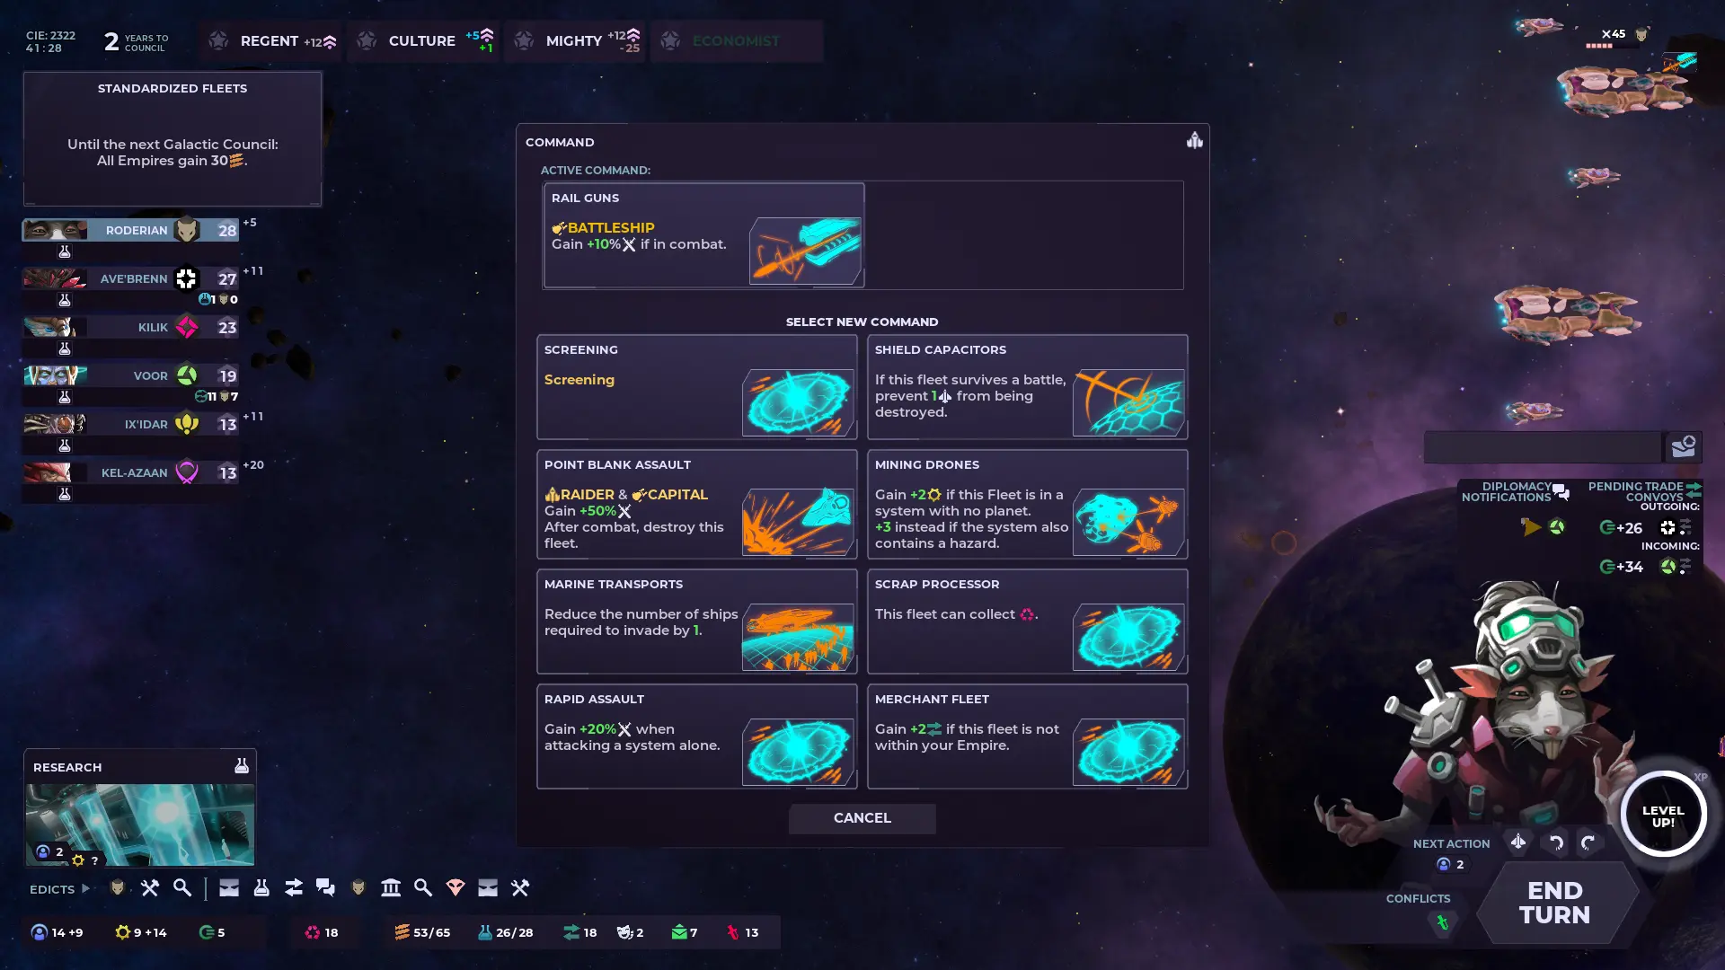
Task: Select the Mining Drones command
Action: click(1028, 505)
